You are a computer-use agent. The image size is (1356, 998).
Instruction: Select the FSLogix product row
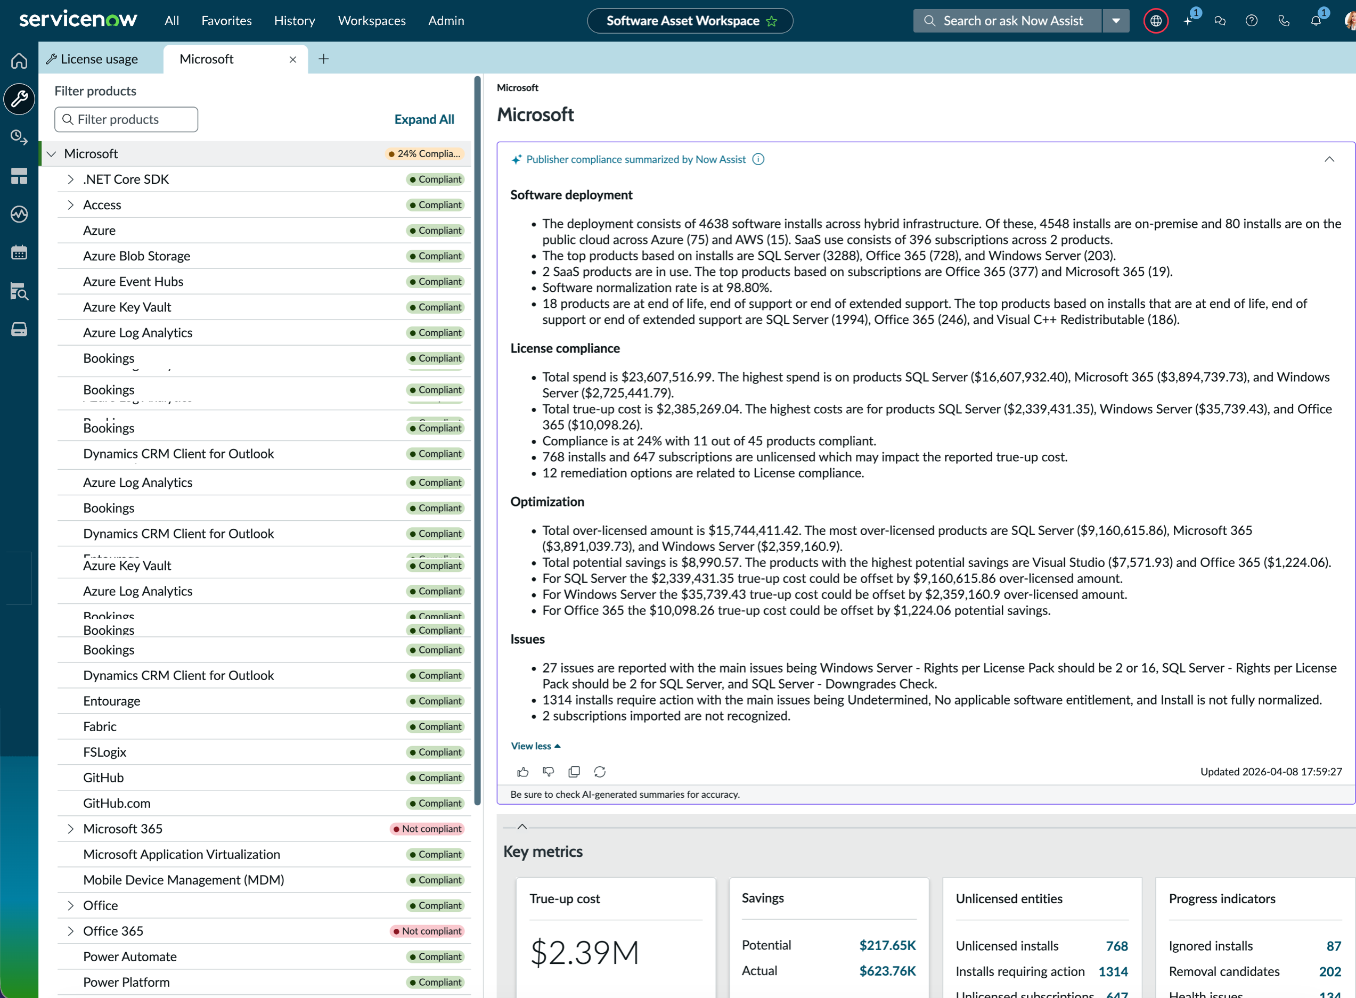[x=264, y=752]
